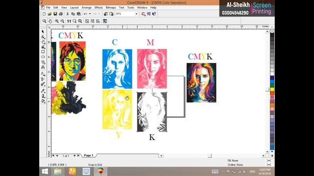Screen dimensions: 314x176
Task: Open the Fill tool flyout
Action: tap(43, 101)
